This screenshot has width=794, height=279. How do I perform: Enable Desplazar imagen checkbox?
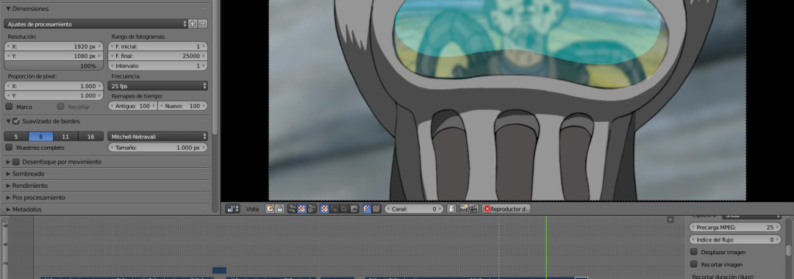[x=694, y=252]
